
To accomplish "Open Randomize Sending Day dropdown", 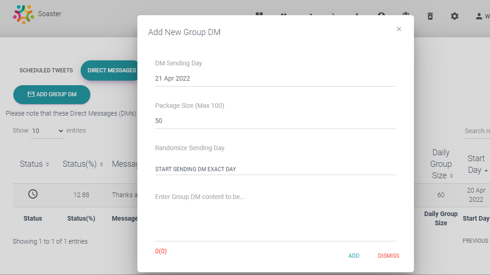I will tap(275, 169).
